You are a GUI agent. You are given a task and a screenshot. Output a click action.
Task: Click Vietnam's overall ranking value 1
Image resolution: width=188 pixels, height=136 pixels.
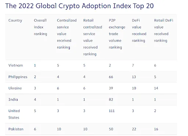coord(35,66)
